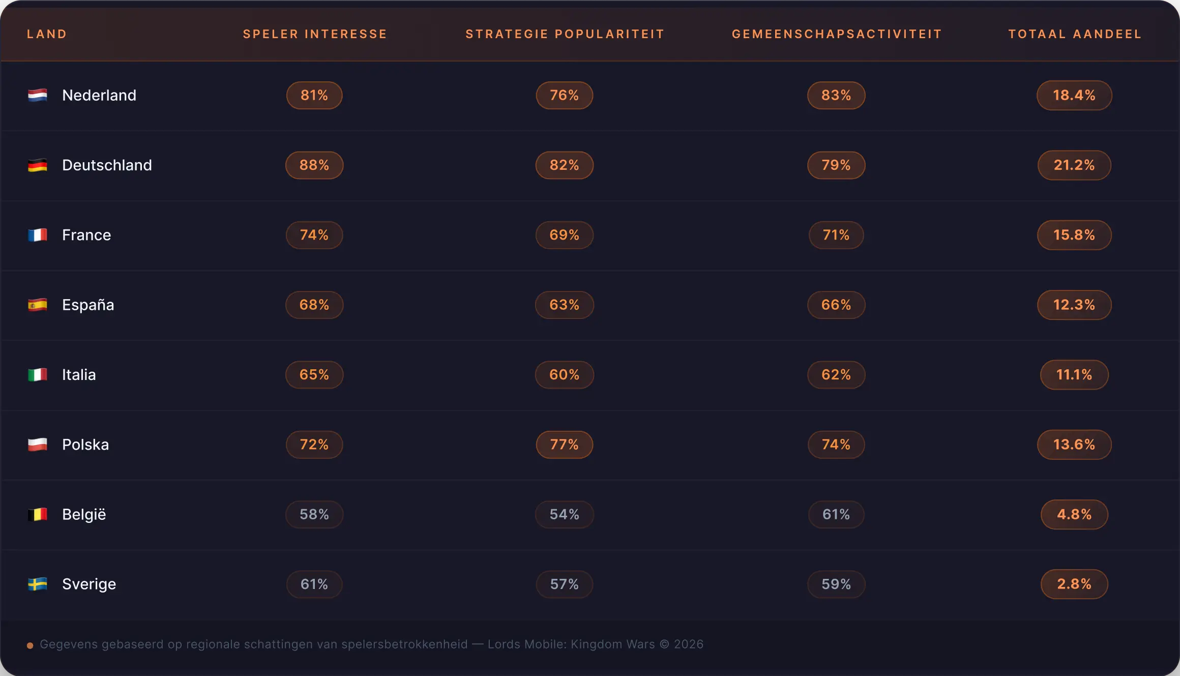
Task: Sort by Gemeenschapsactiviteit column header
Action: coord(837,34)
